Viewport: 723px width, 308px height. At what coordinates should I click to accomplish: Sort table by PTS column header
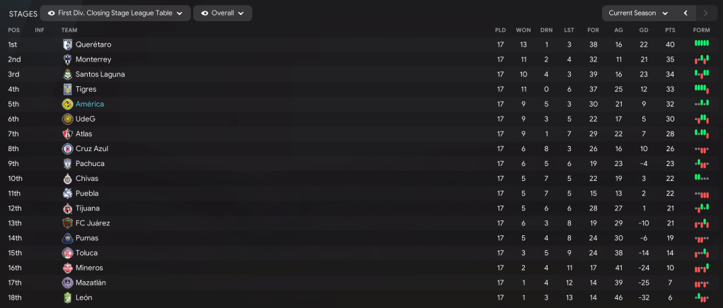click(x=670, y=30)
